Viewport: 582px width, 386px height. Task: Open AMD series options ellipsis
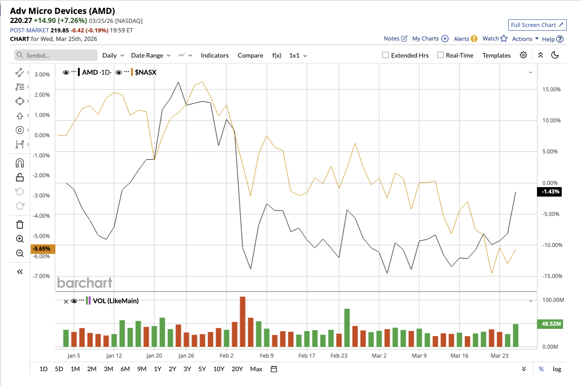74,72
